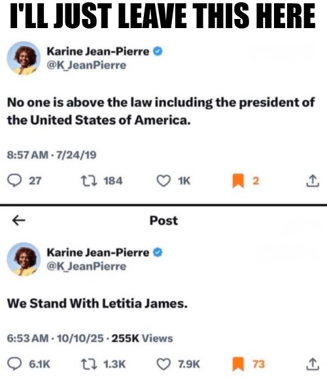Share the 'We Stand With Letitia James' post

(313, 364)
